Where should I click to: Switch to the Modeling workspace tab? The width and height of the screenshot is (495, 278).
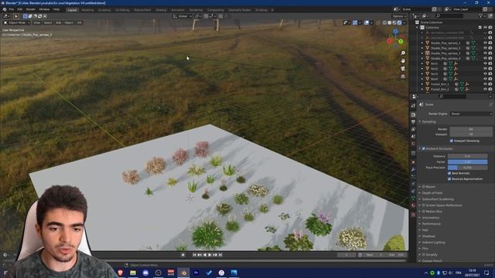(x=87, y=10)
